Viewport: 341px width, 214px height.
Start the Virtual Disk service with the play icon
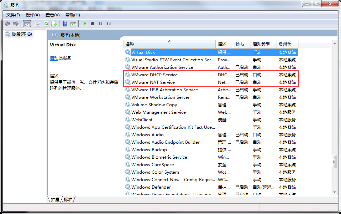(84, 24)
